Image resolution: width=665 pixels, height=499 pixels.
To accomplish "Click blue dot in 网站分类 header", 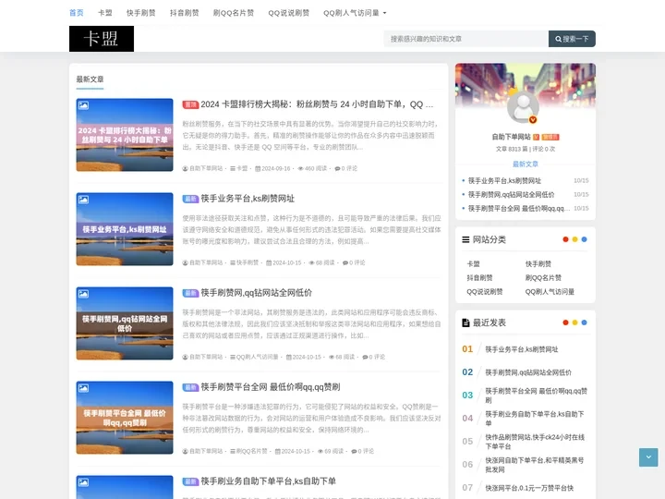I will coord(584,239).
